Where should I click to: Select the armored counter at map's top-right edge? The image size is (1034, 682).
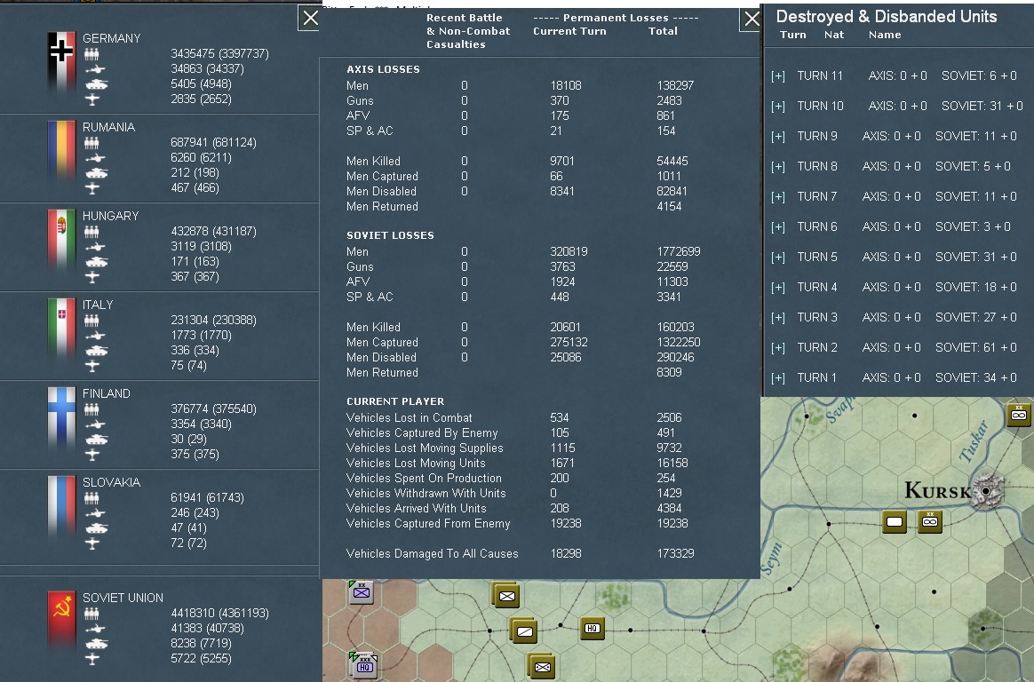(1019, 415)
